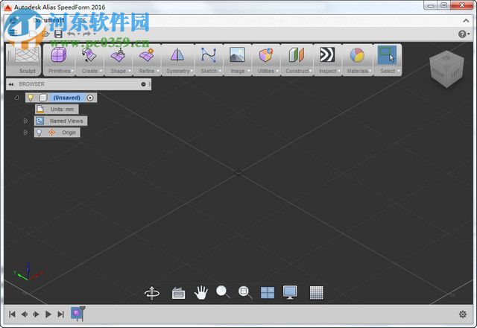Toggle the Unsaved document lightbulb visibility
The image size is (477, 328).
pyautogui.click(x=31, y=98)
